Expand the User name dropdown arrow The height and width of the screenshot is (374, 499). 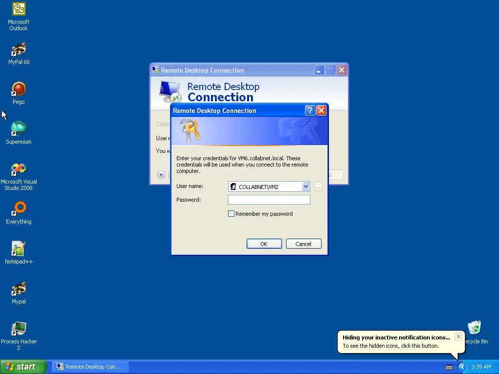click(306, 187)
